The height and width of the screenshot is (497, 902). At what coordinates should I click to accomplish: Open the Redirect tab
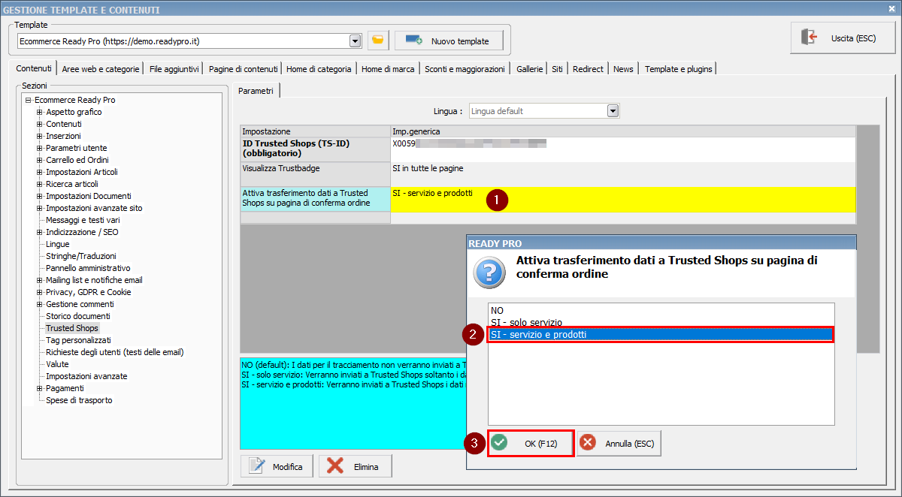coord(588,69)
